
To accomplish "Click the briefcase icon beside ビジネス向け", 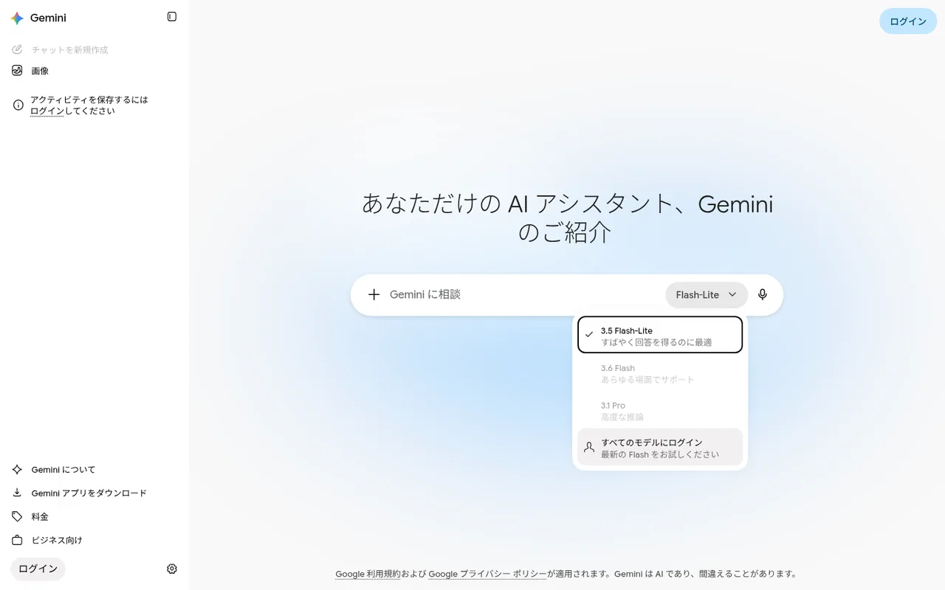I will (17, 541).
